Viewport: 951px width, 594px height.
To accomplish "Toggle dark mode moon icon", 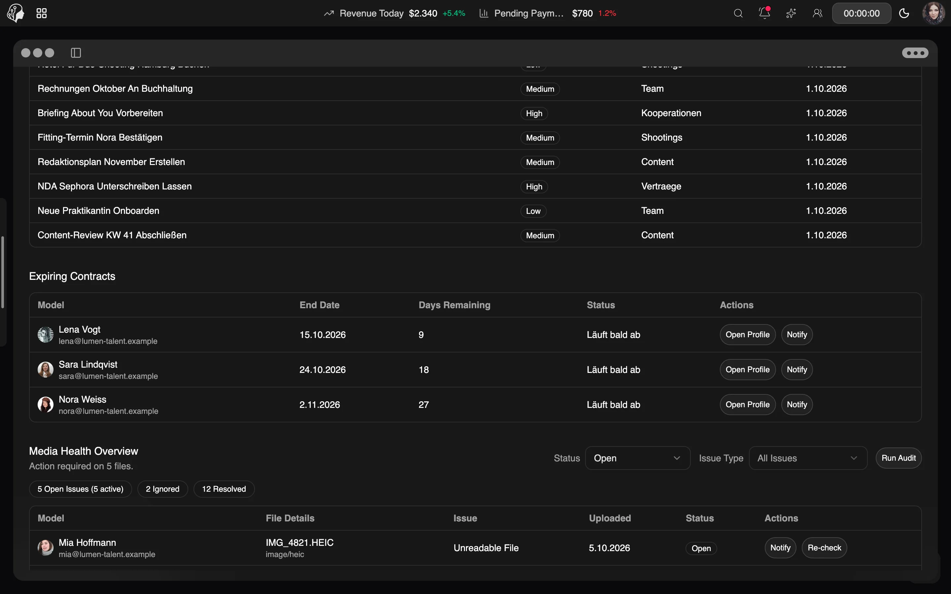I will (x=904, y=13).
